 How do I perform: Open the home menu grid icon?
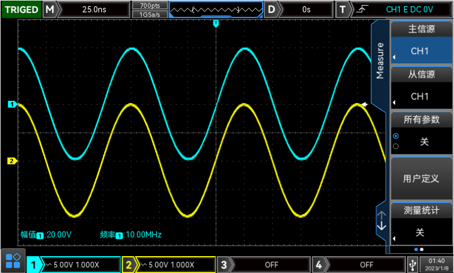(13, 260)
